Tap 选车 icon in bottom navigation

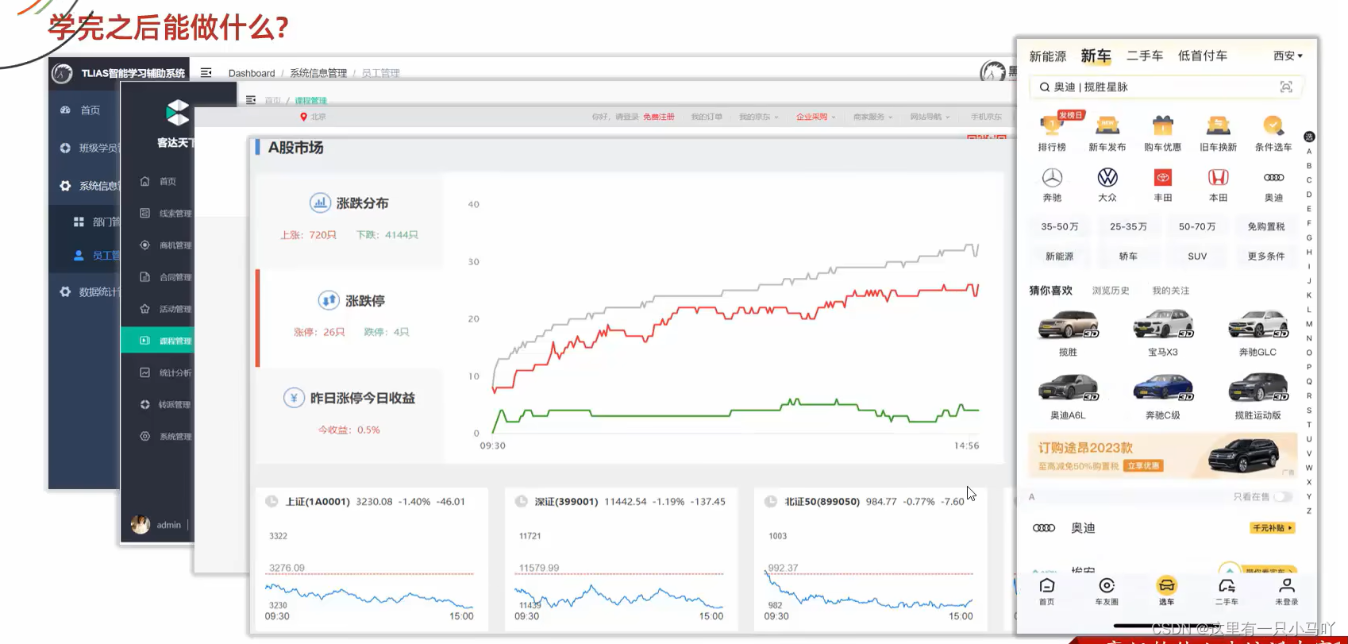1166,586
